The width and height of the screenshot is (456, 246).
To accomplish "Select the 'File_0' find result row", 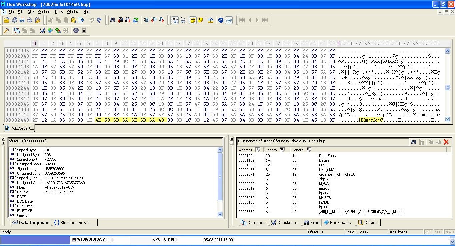I will click(344, 165).
